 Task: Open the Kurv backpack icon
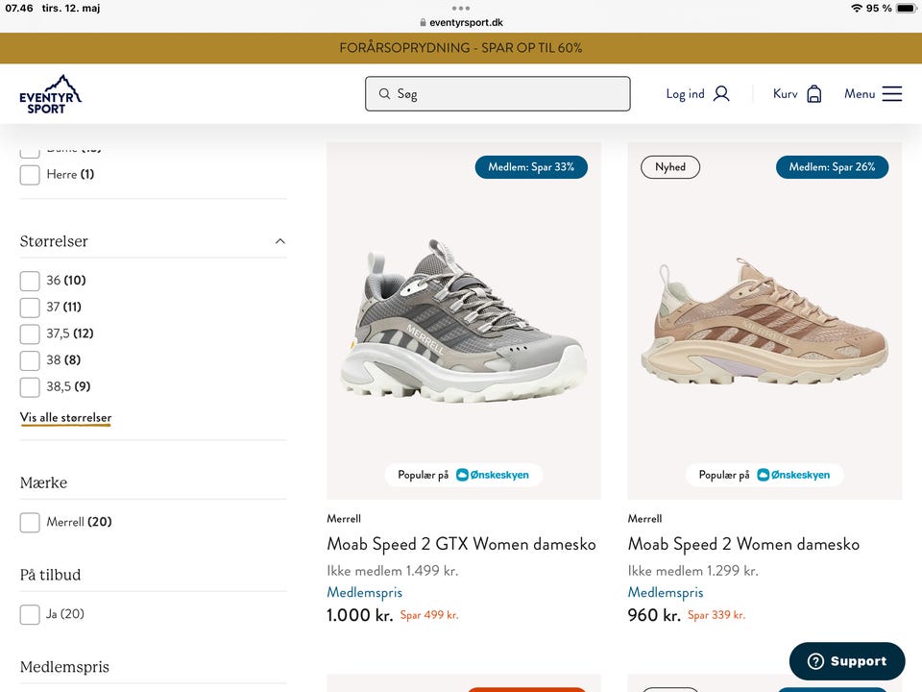click(x=813, y=93)
